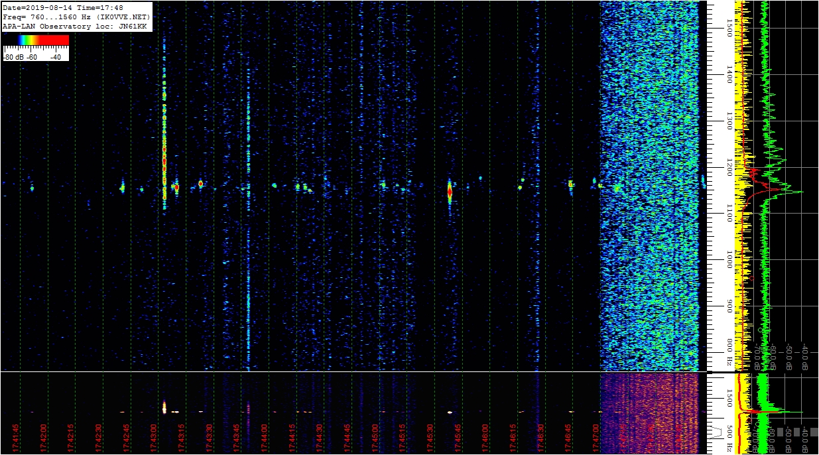Click the 1200 frequency axis label
The height and width of the screenshot is (455, 819).
click(729, 166)
